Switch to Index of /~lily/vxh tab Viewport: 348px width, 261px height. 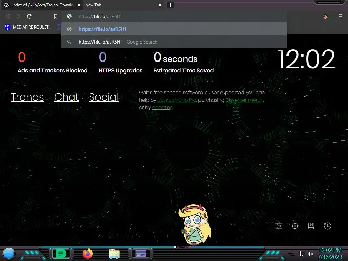[x=42, y=5]
